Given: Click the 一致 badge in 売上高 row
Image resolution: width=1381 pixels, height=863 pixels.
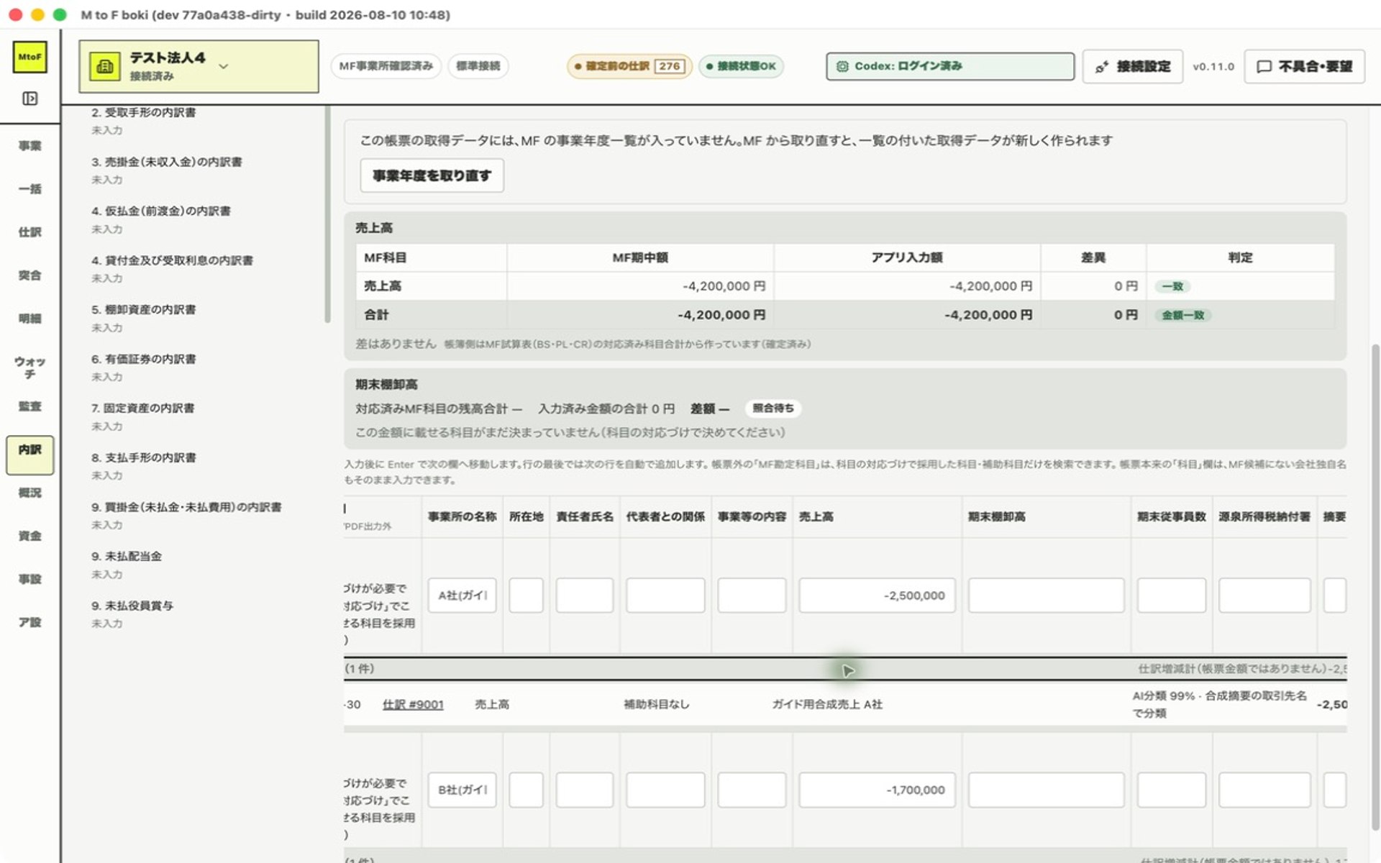Looking at the screenshot, I should (x=1172, y=286).
